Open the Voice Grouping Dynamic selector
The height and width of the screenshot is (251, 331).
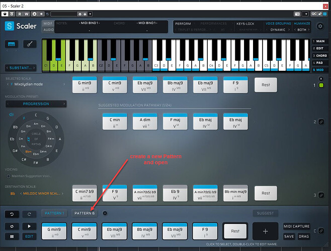[x=278, y=30]
